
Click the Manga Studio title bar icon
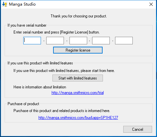click(x=5, y=4)
